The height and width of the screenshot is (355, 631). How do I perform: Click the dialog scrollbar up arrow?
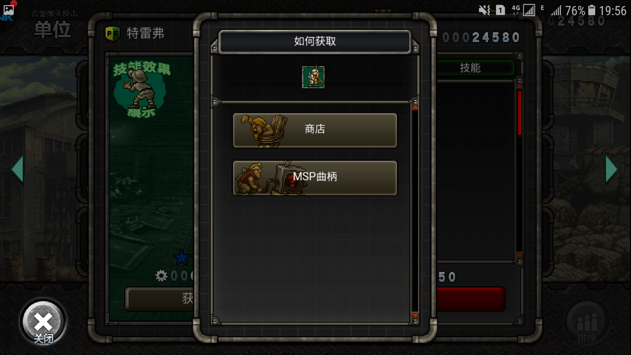(x=415, y=107)
